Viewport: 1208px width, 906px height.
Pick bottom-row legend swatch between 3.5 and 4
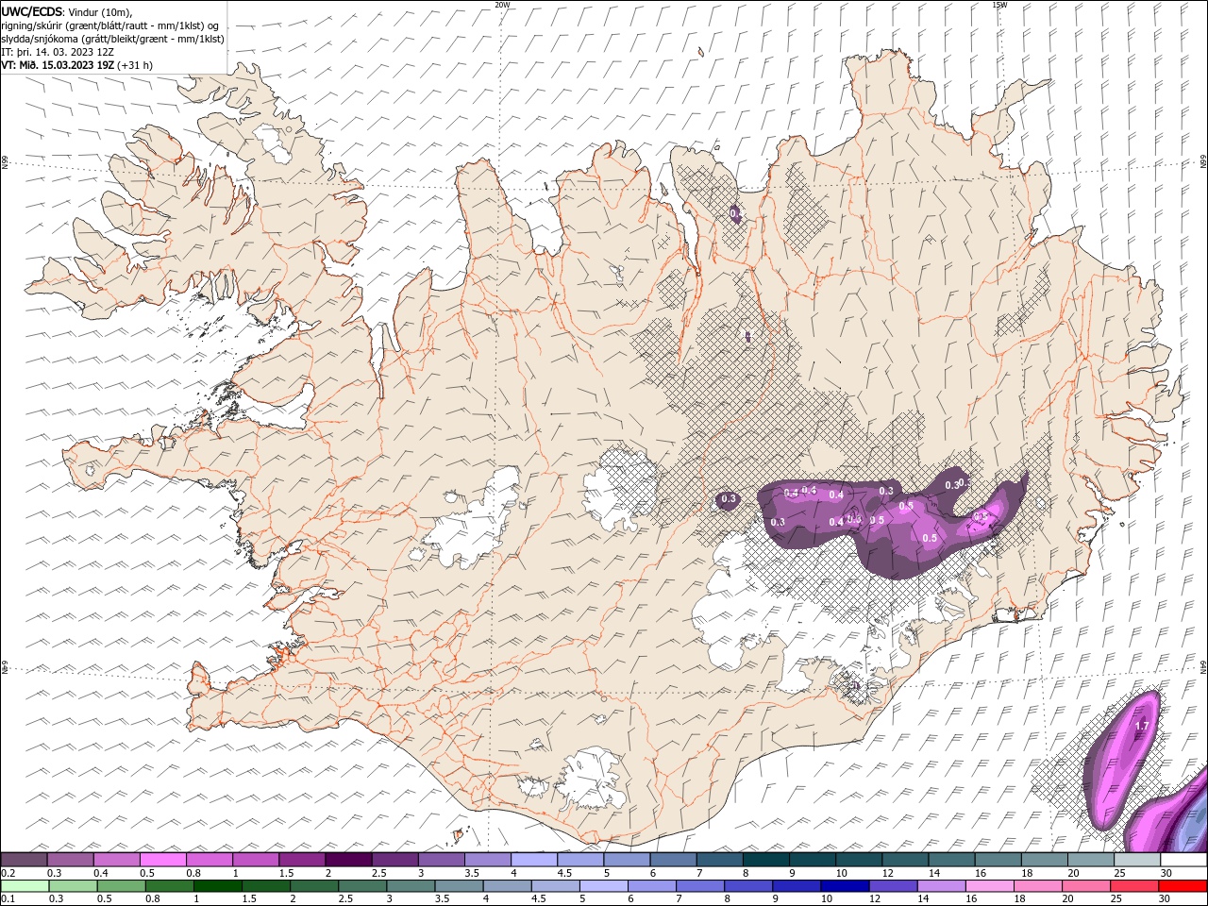point(458,886)
